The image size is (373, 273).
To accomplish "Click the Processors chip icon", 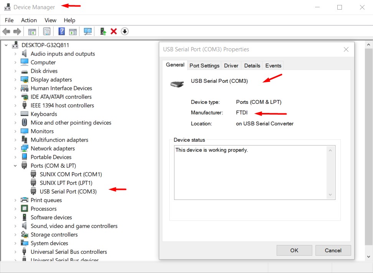I will pos(24,208).
